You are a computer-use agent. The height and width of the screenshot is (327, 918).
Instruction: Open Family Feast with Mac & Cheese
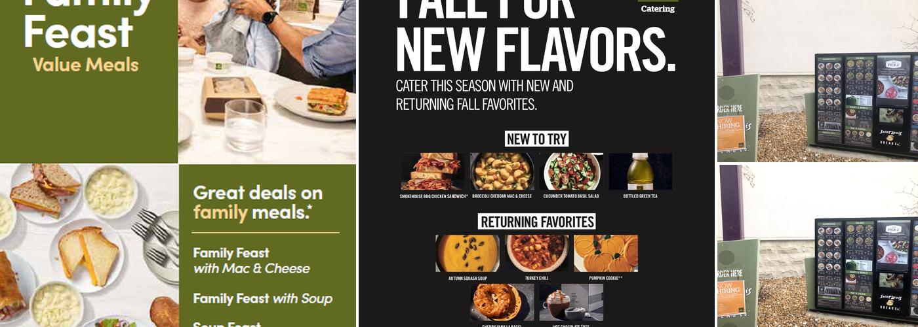tap(251, 260)
